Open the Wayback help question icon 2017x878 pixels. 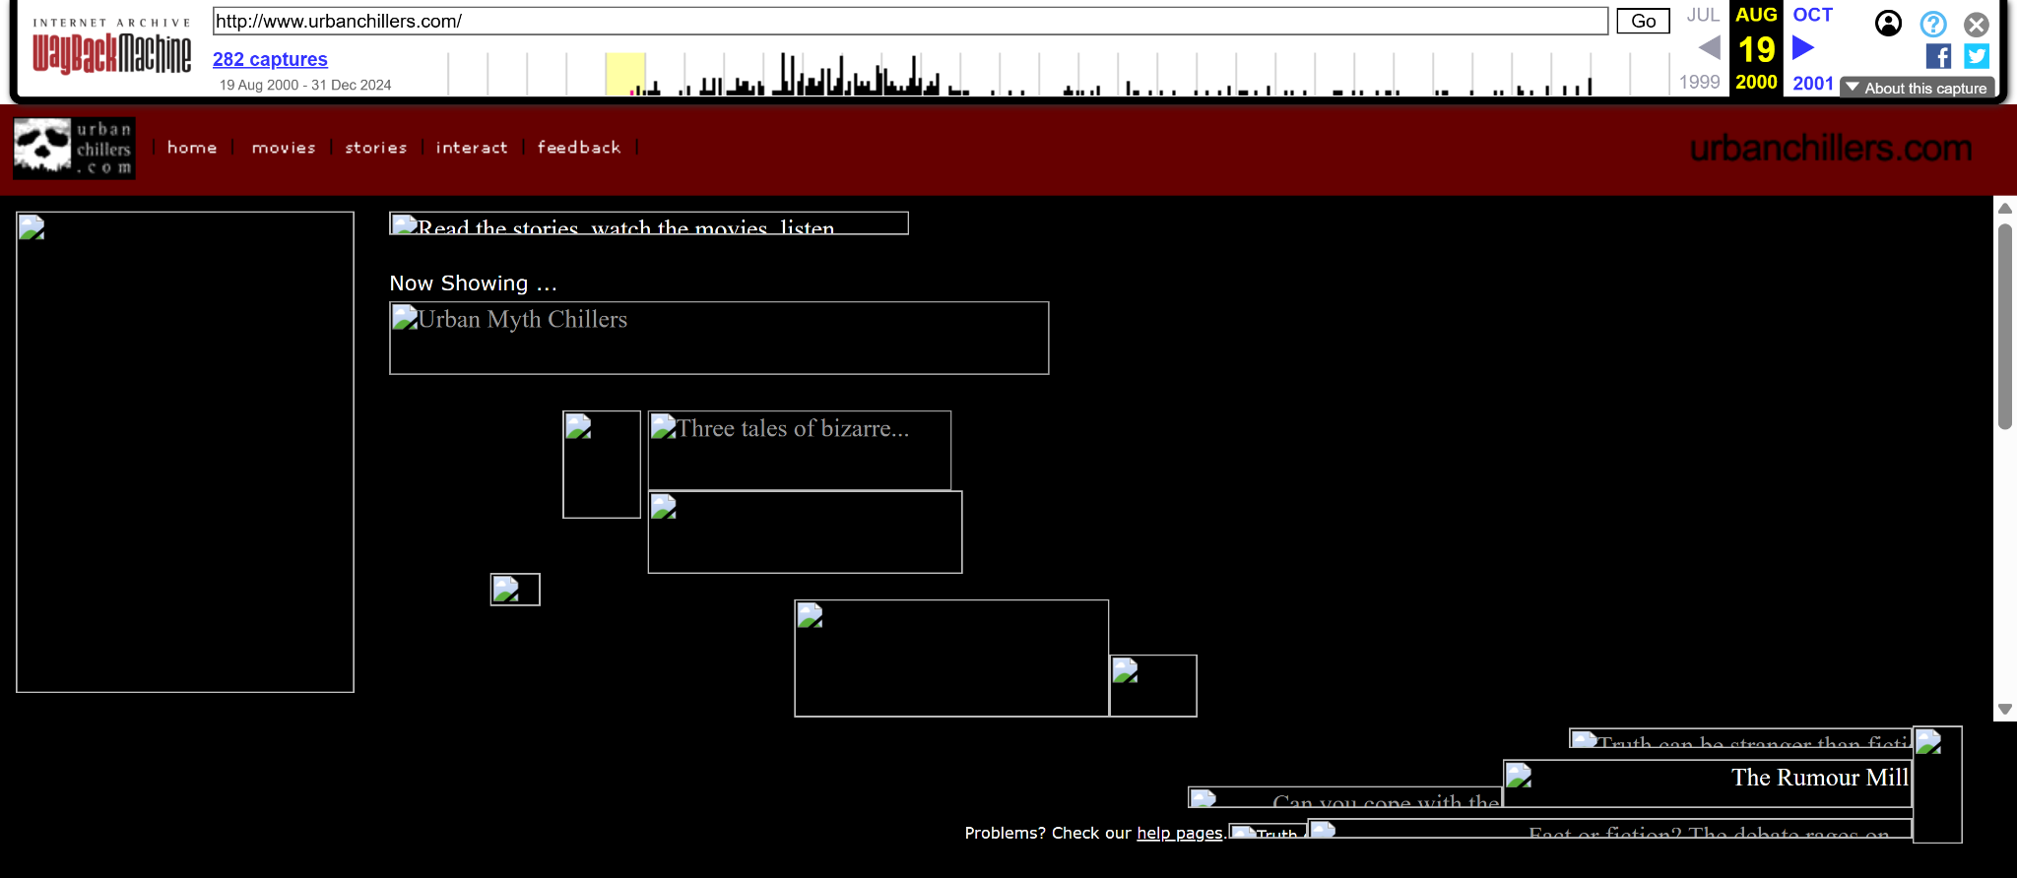pyautogui.click(x=1933, y=24)
